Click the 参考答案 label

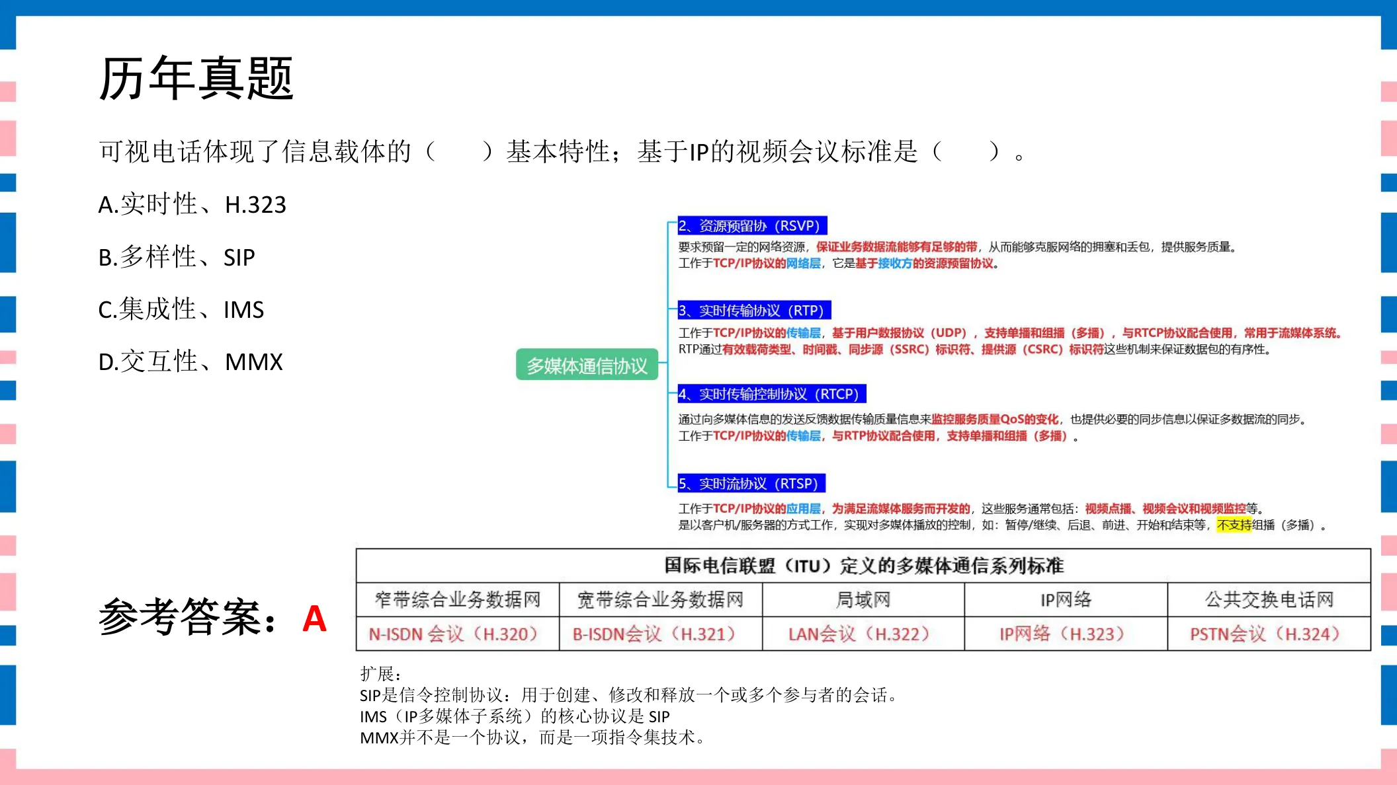pyautogui.click(x=188, y=617)
